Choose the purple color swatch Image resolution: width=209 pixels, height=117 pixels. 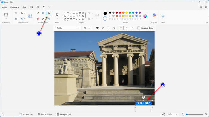(x=140, y=12)
